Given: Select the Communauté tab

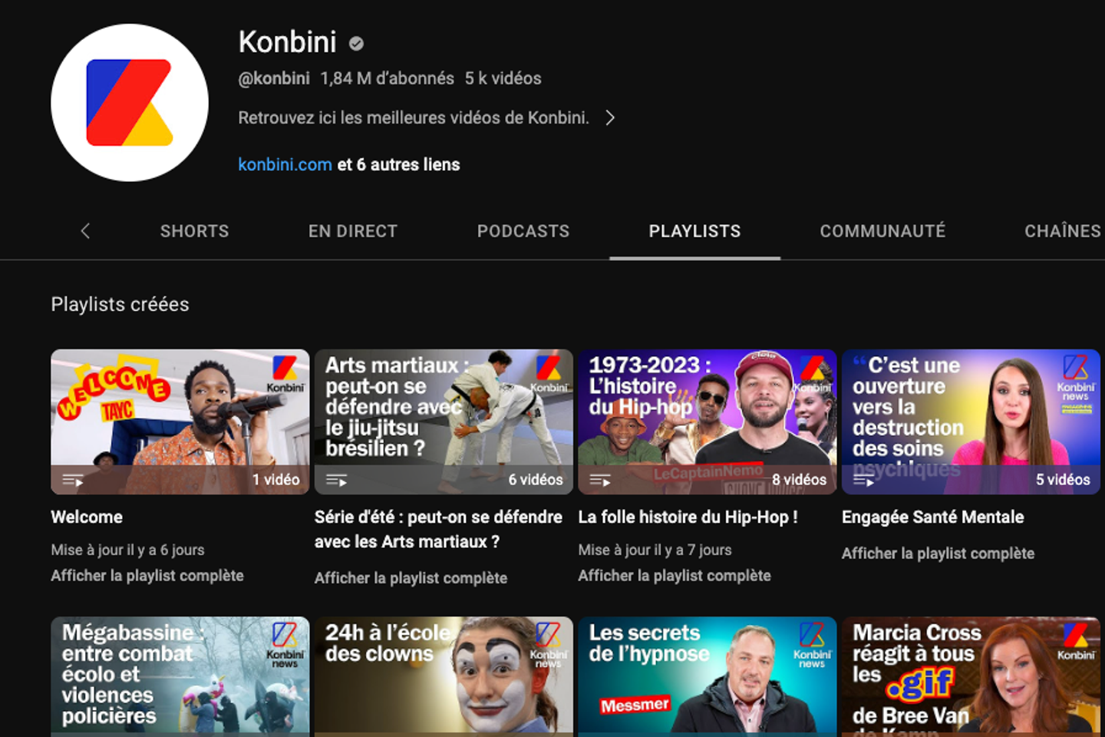Looking at the screenshot, I should (882, 231).
